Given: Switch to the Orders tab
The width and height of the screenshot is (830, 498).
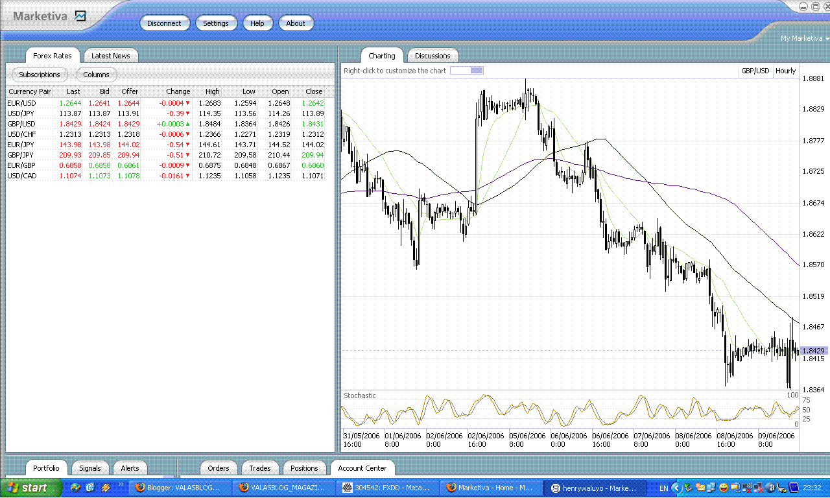Looking at the screenshot, I should coord(219,468).
